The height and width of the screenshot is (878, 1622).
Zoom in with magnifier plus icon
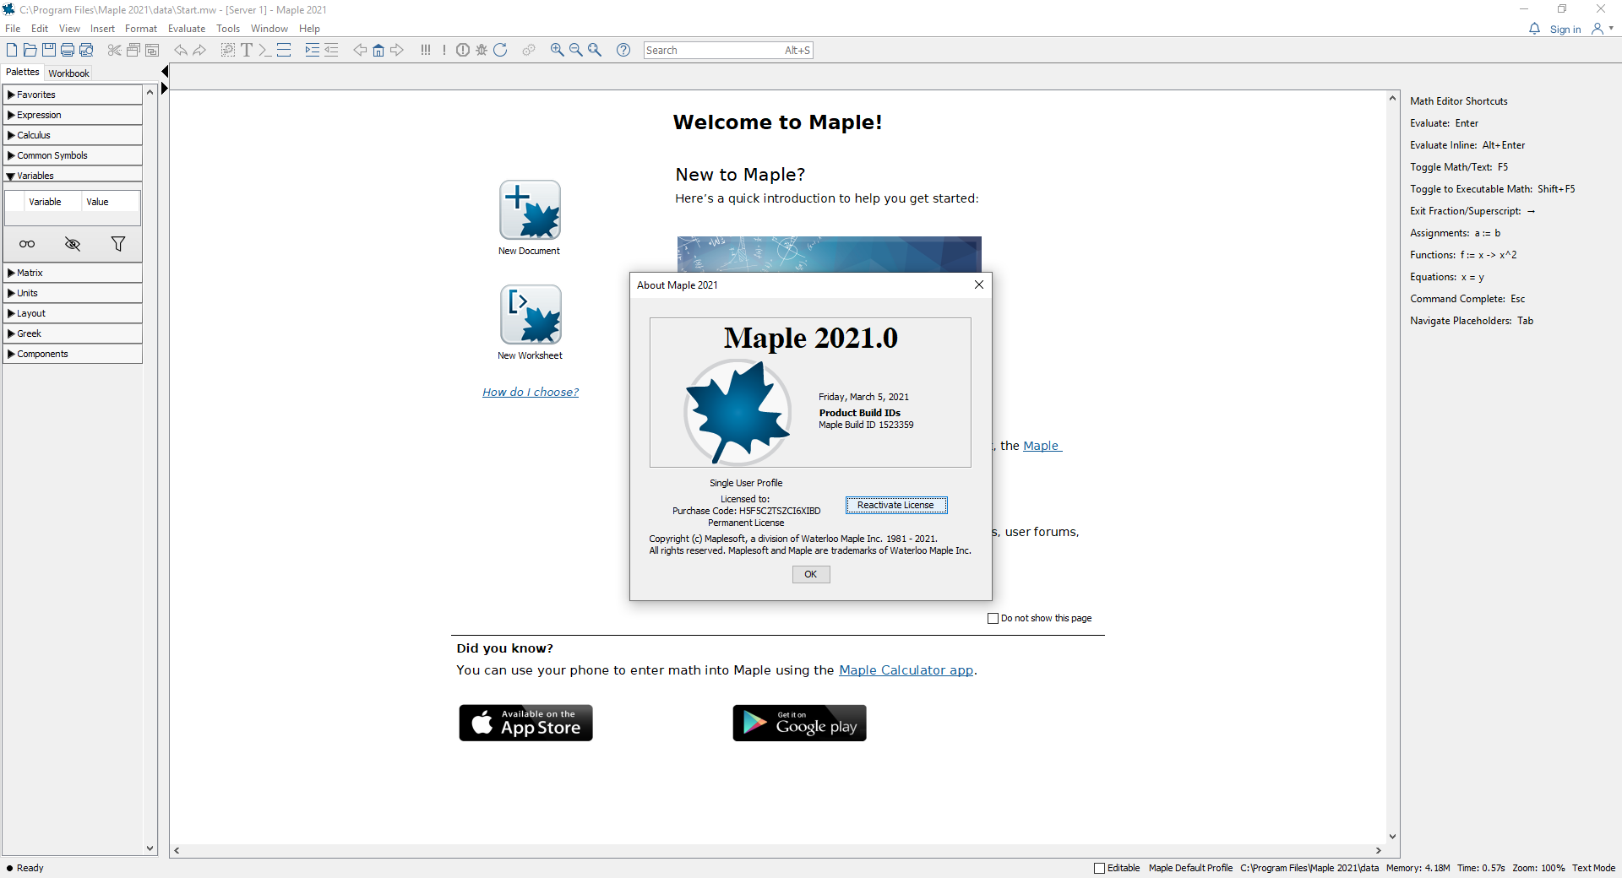(558, 50)
